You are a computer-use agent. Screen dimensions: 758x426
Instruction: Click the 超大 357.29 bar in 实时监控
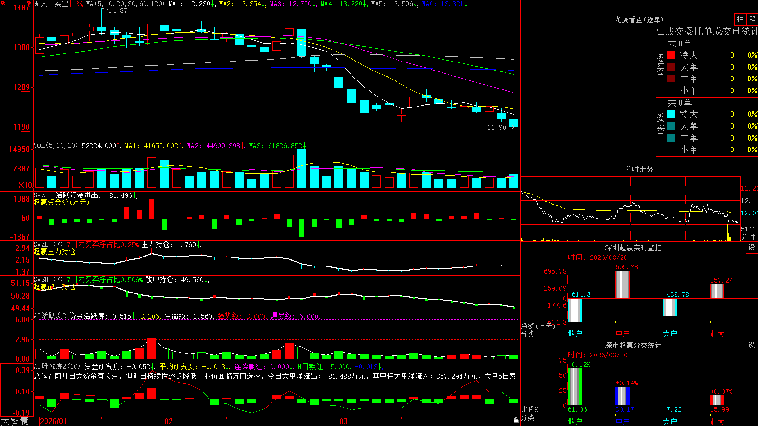[717, 291]
